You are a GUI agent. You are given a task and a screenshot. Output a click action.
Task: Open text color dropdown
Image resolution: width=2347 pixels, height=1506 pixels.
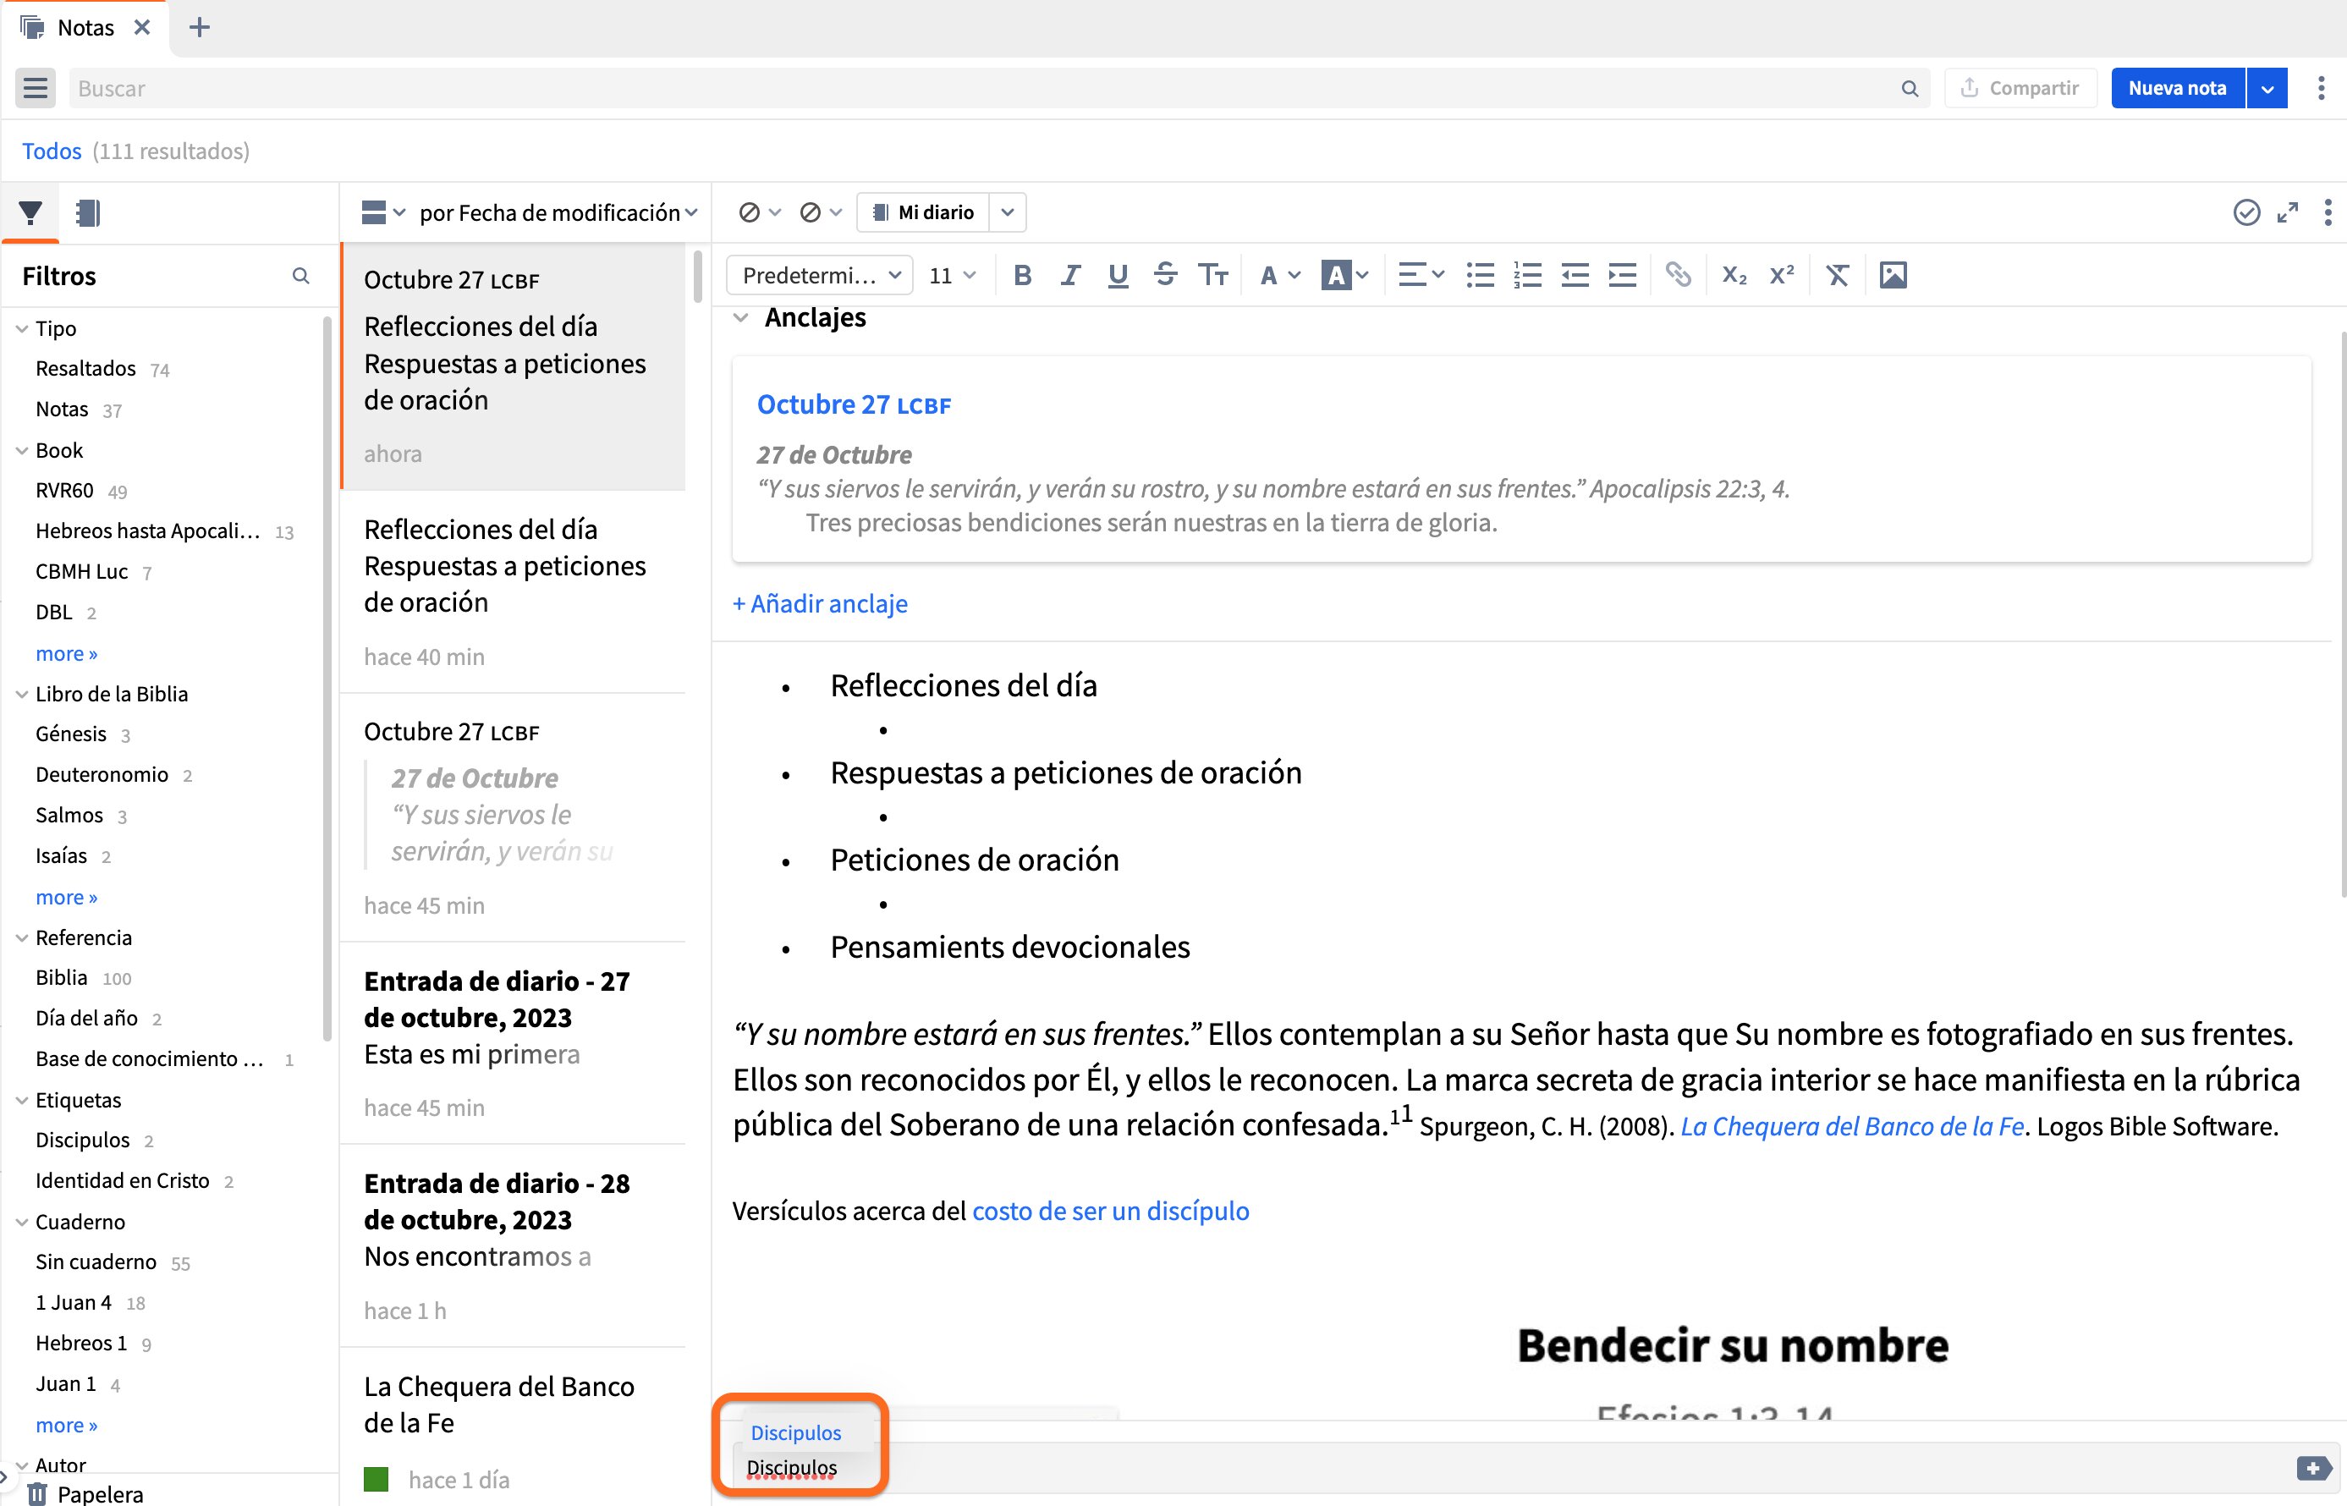[1279, 275]
